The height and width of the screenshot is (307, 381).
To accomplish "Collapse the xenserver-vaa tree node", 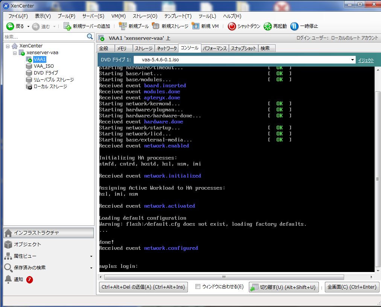I will pos(15,53).
